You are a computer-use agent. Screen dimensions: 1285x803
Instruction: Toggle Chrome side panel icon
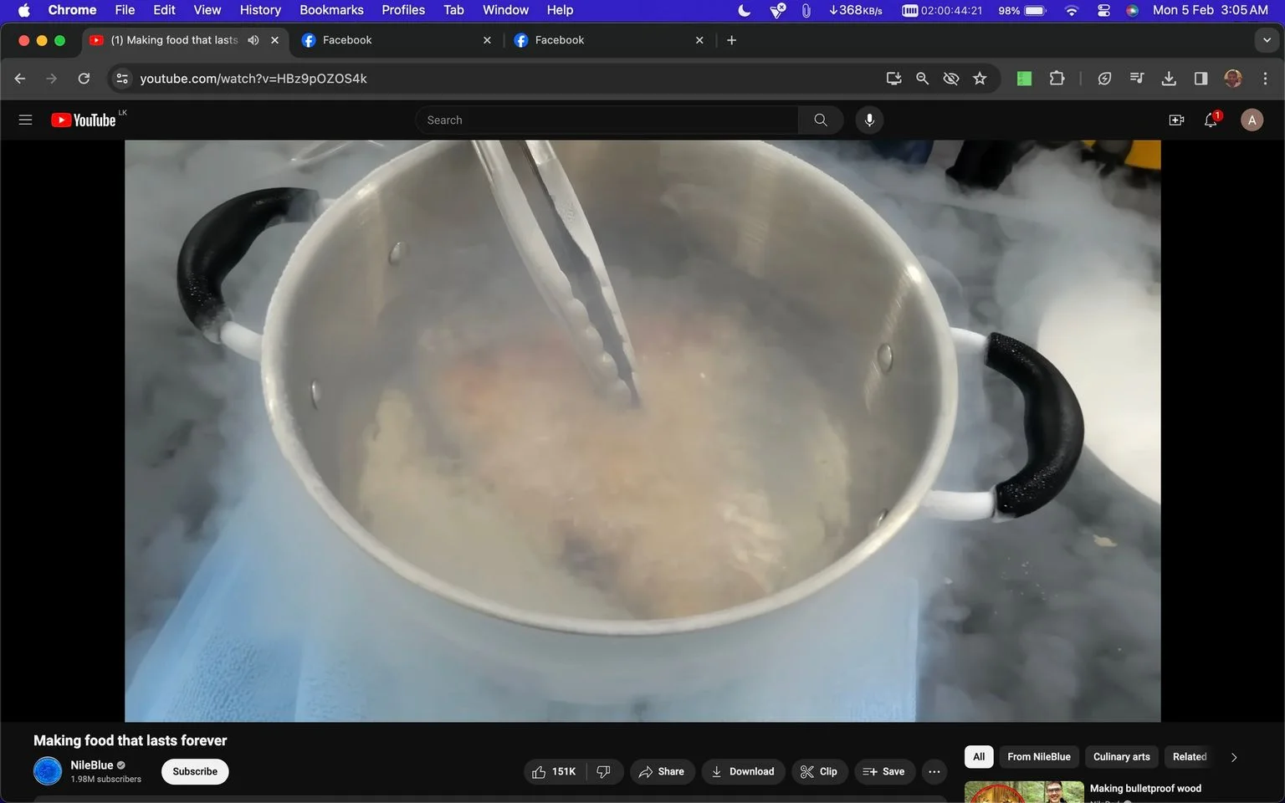tap(1201, 79)
